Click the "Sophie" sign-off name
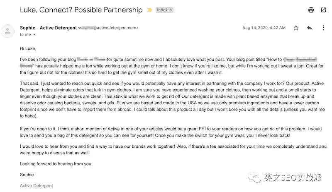 27,175
